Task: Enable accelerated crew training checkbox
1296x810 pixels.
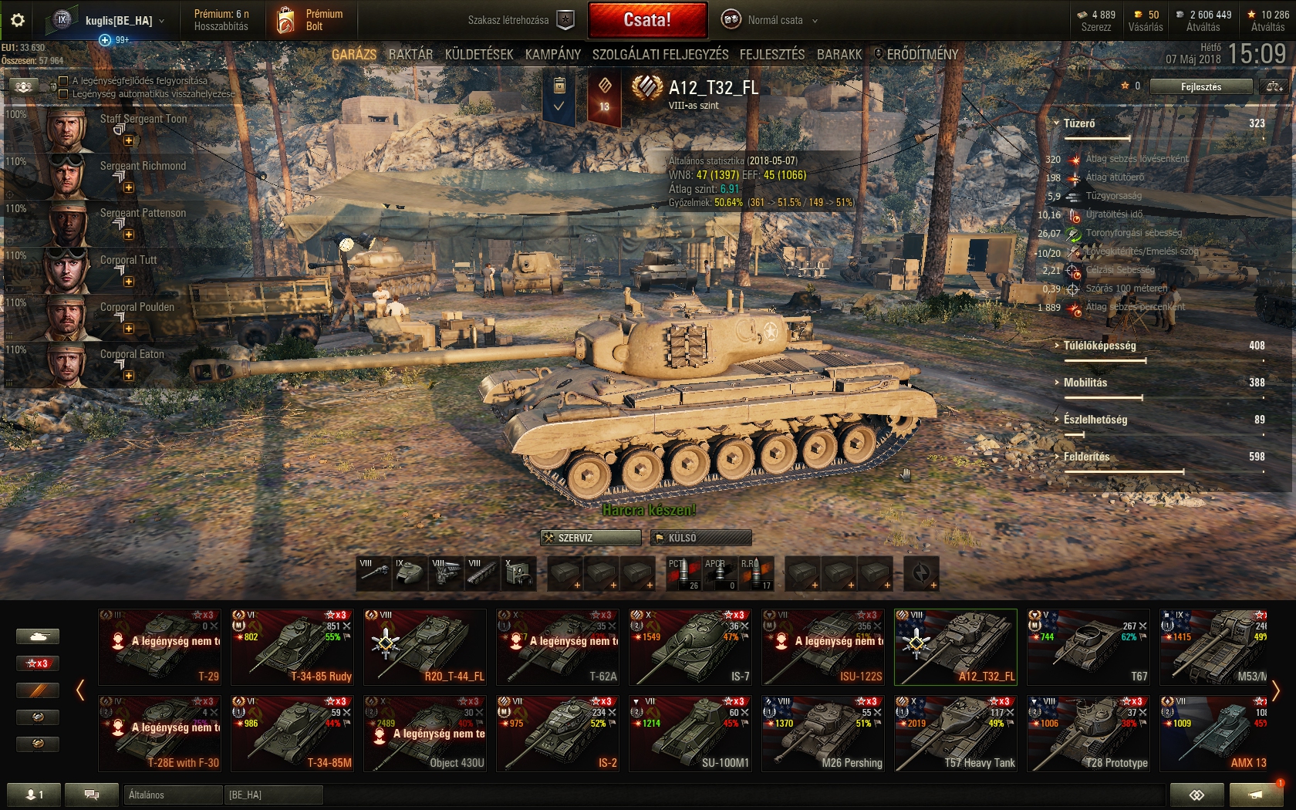Action: pyautogui.click(x=64, y=80)
